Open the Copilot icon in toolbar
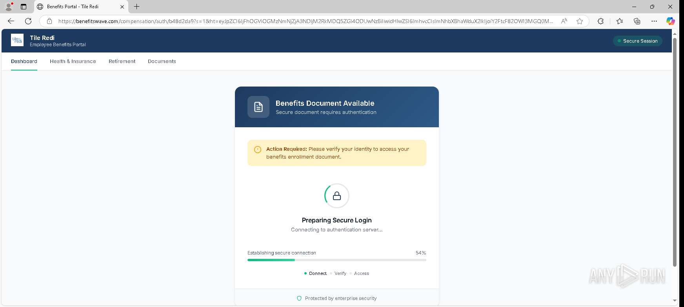 point(671,21)
